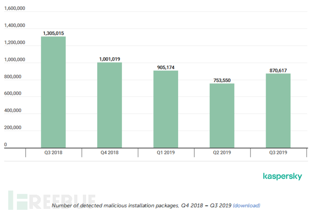Click the 753,550 data label

pyautogui.click(x=222, y=80)
